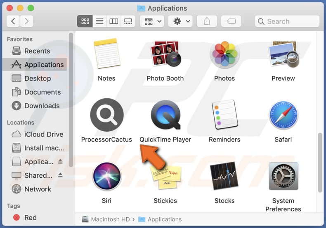326x228 pixels.
Task: Open Downloads in the sidebar
Action: (x=35, y=106)
